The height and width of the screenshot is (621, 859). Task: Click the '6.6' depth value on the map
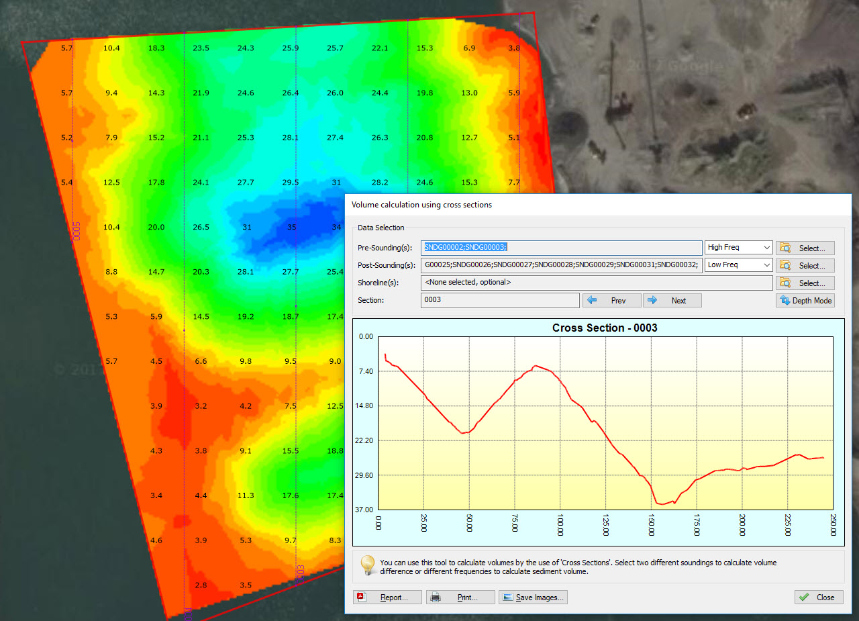tap(201, 362)
